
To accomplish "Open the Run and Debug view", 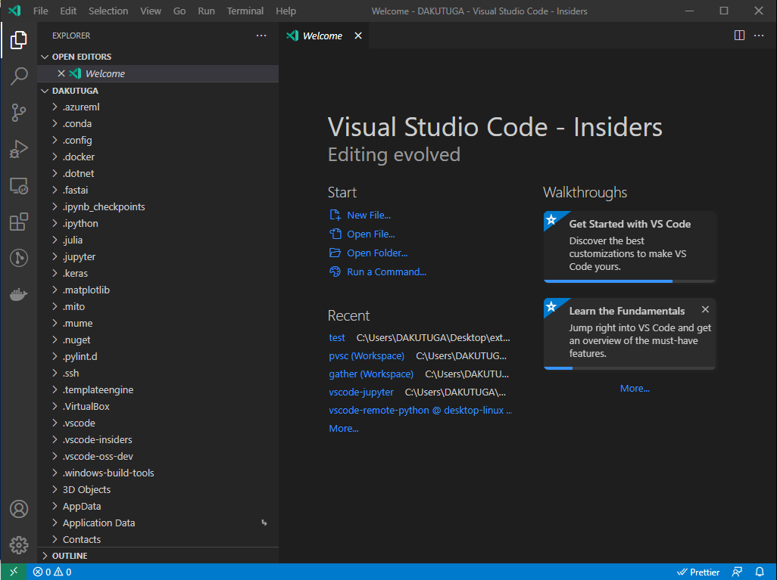I will 19,149.
